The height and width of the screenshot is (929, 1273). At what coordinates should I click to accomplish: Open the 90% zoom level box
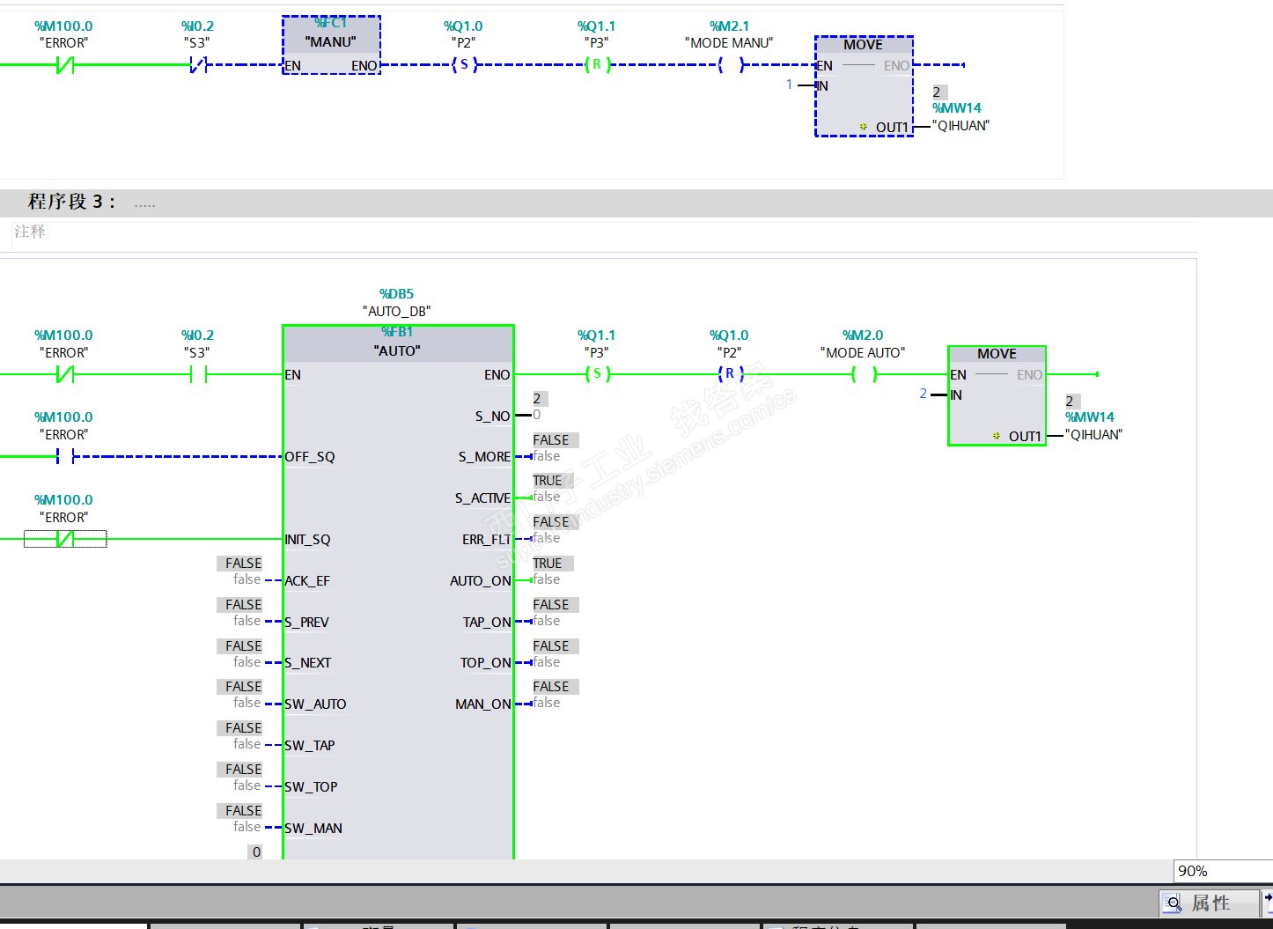[1223, 871]
